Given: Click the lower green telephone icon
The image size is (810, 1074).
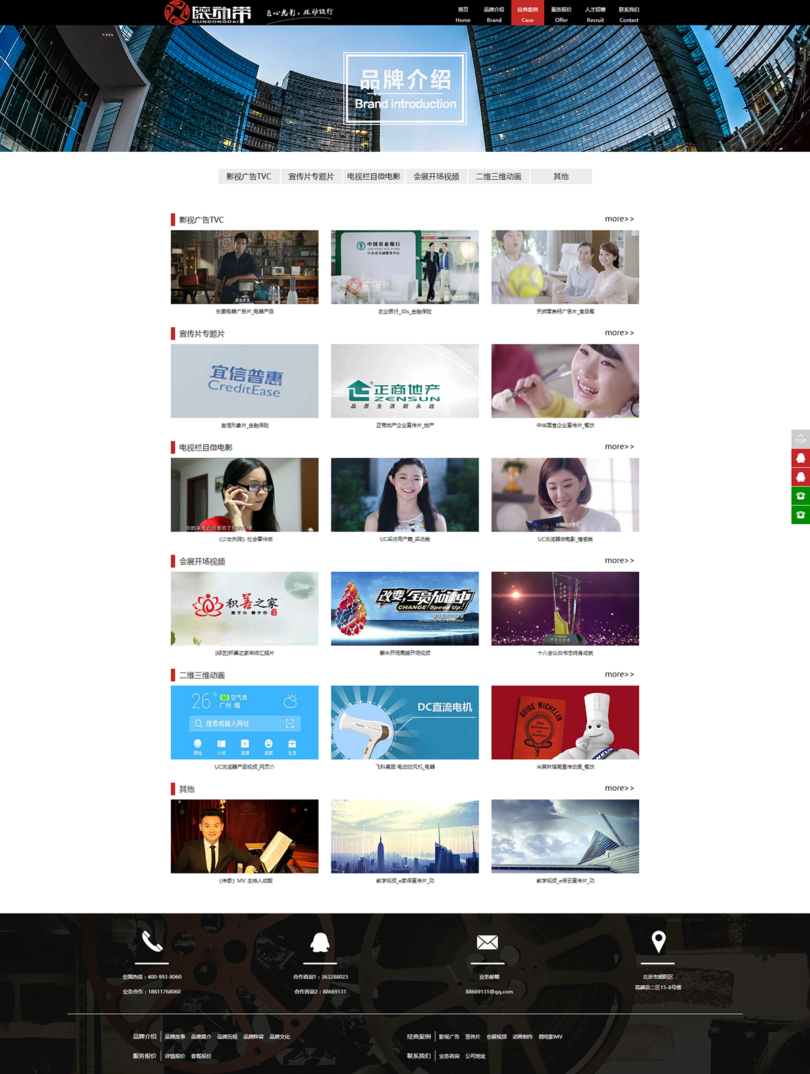Looking at the screenshot, I should [801, 515].
